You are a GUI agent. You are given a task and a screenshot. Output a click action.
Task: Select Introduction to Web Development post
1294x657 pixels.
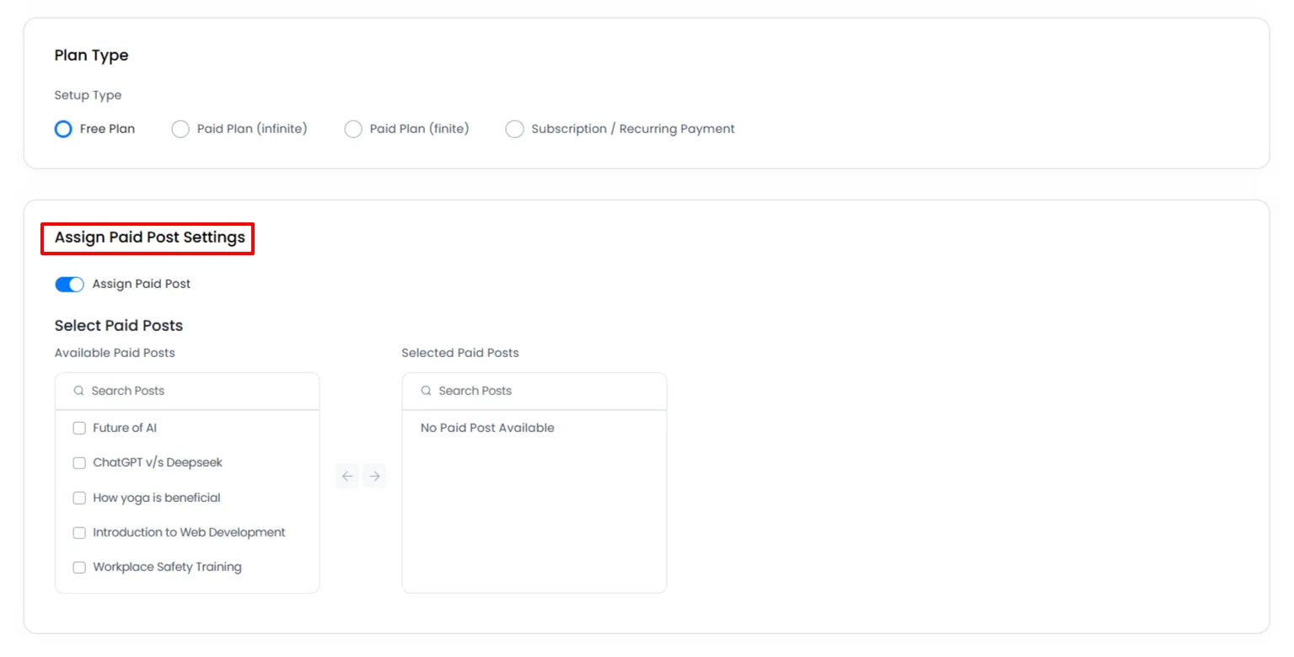point(78,532)
